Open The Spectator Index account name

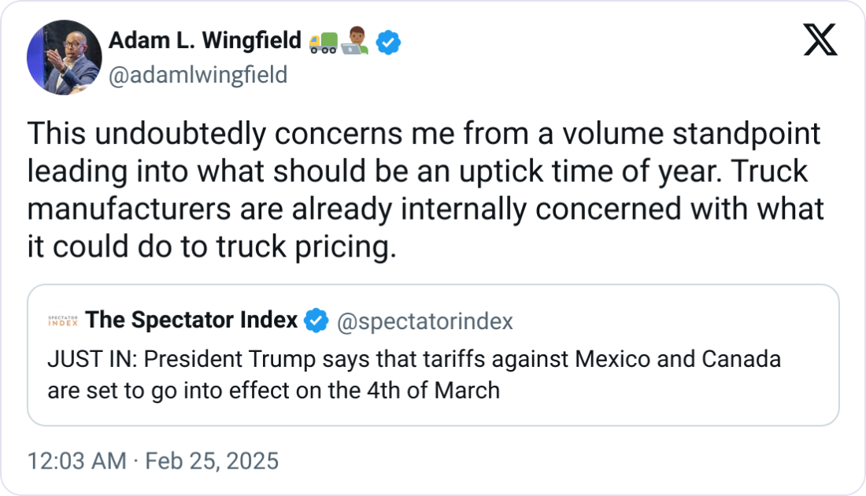(x=191, y=320)
